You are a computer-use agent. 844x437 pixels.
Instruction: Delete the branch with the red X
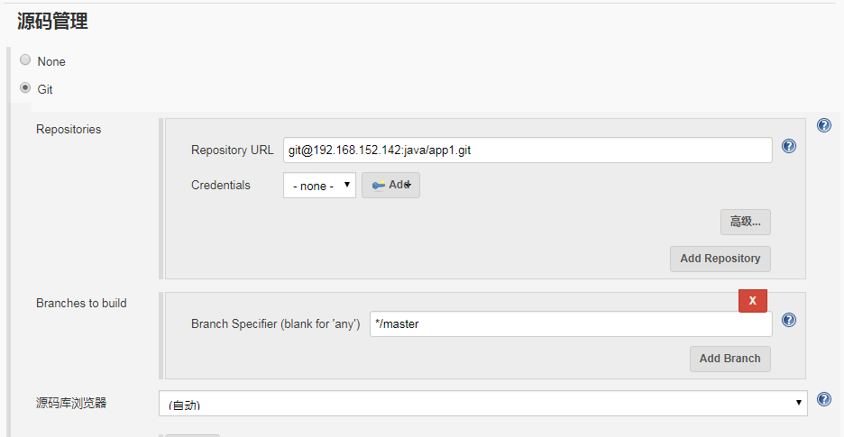753,301
